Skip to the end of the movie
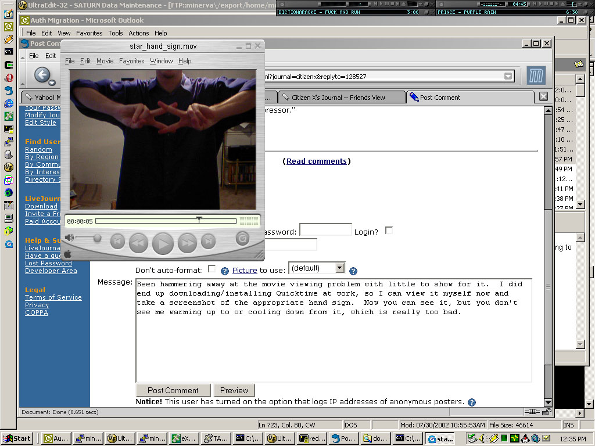This screenshot has height=446, width=595. pyautogui.click(x=208, y=241)
